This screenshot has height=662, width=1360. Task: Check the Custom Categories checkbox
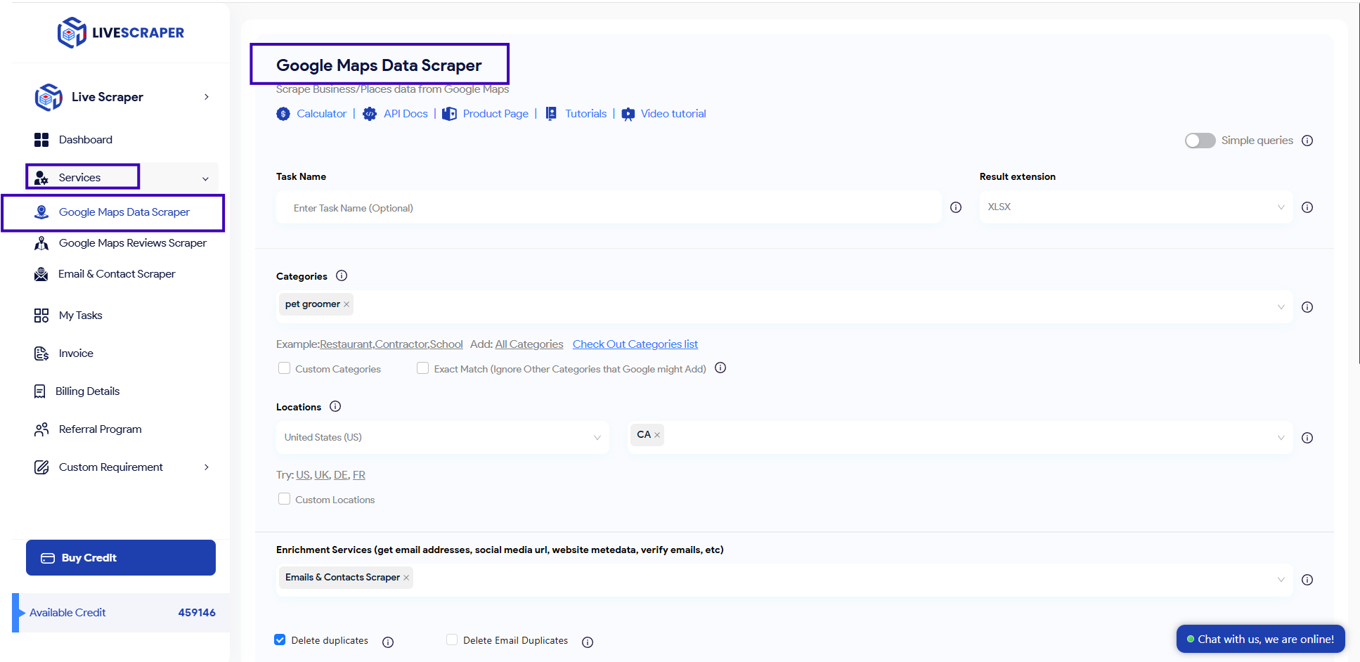click(x=284, y=368)
